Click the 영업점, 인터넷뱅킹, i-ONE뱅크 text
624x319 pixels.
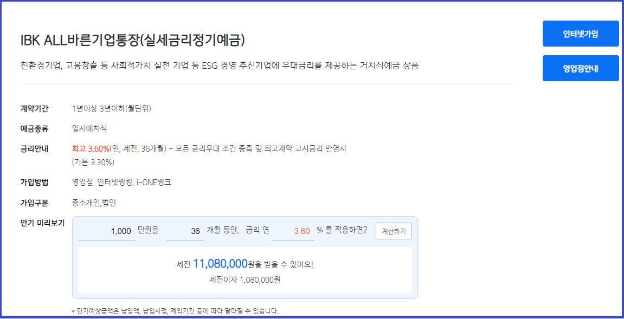click(x=121, y=183)
